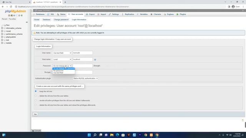Go back in the browser
Viewport: 246px width, 138px height.
[x=3, y=7]
